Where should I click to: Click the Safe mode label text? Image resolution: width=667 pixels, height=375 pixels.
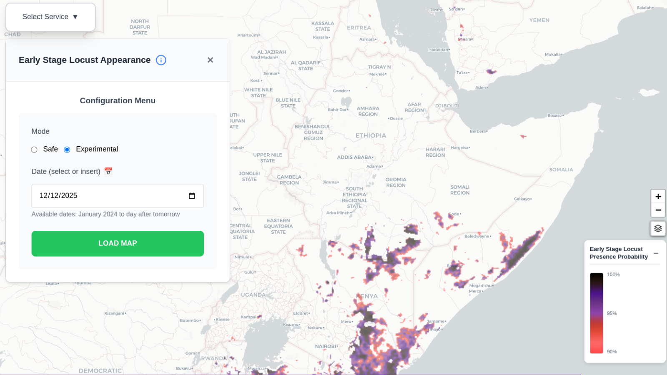[50, 149]
